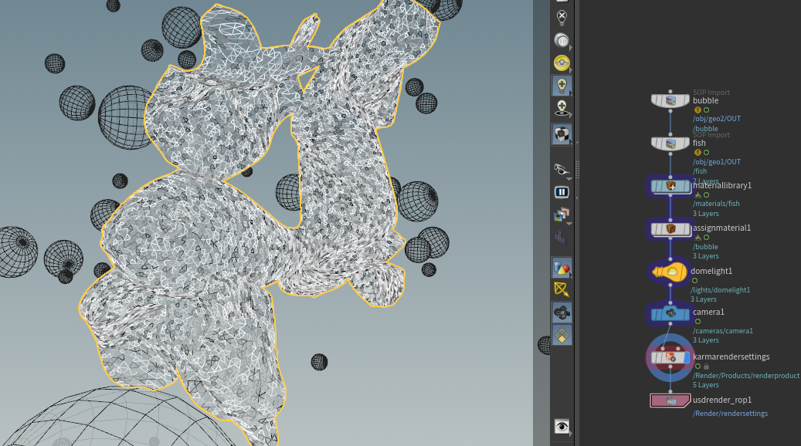Click the node name 'karmarendersettings'

click(731, 356)
